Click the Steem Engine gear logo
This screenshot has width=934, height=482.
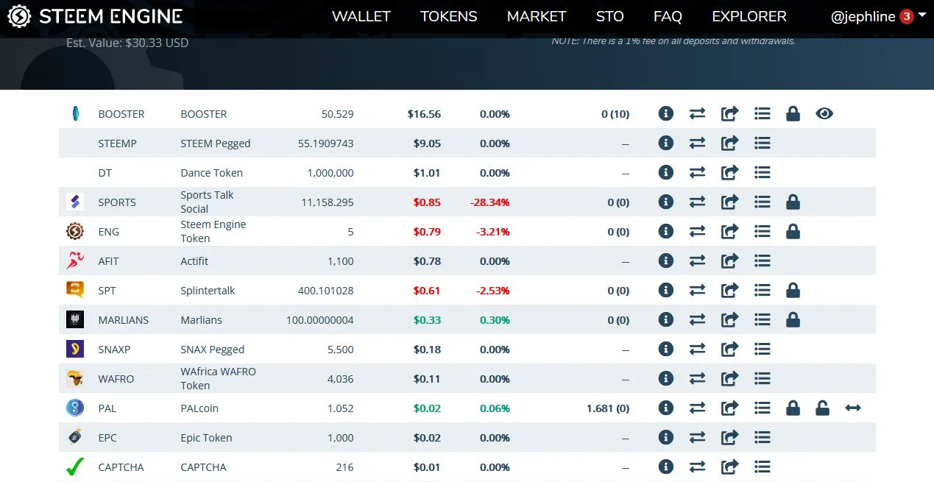(19, 16)
